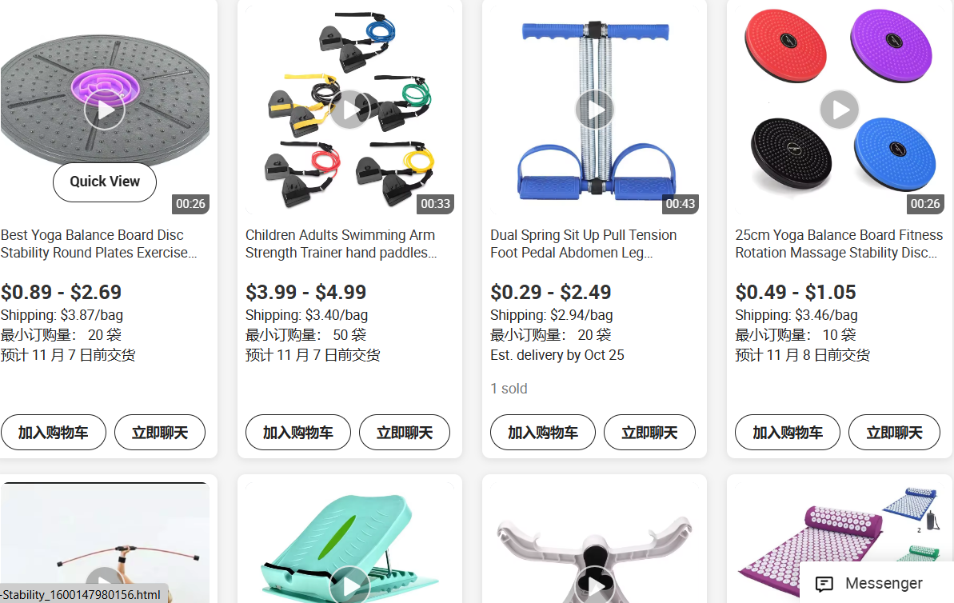The height and width of the screenshot is (603, 954).
Task: Open the Messenger chat icon
Action: 824,584
